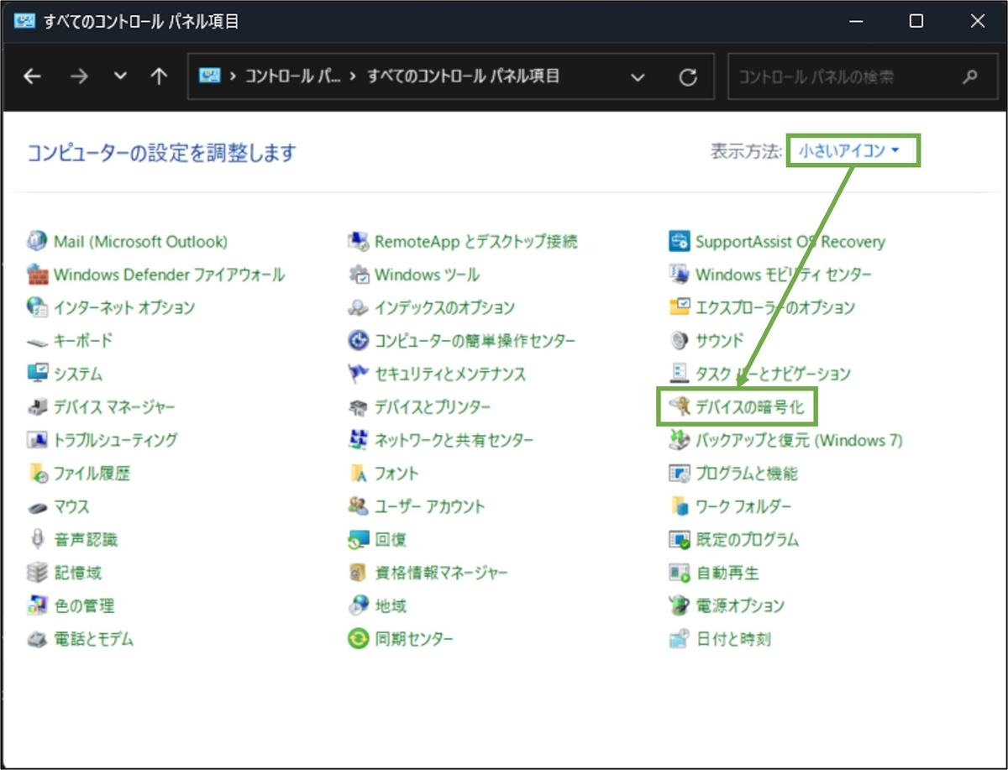Click the コンピューターの簡単操作センター icon
Image resolution: width=1008 pixels, height=770 pixels.
pos(359,341)
